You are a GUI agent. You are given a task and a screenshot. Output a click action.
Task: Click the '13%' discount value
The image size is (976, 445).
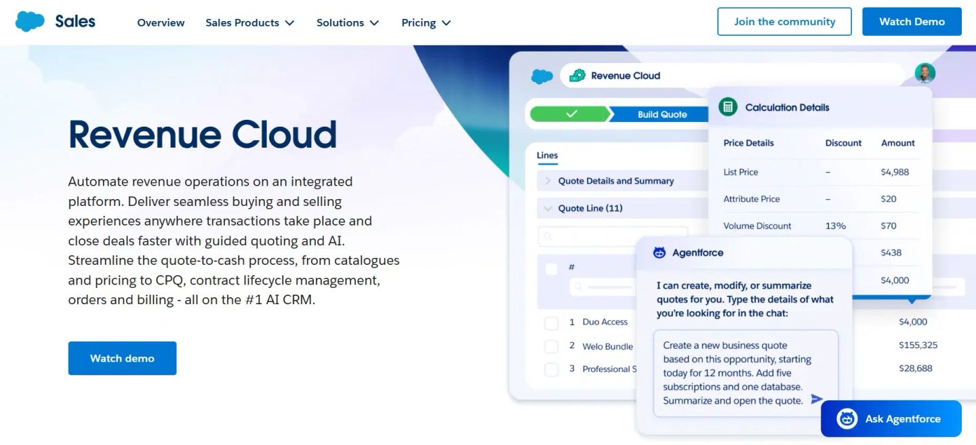pos(836,226)
